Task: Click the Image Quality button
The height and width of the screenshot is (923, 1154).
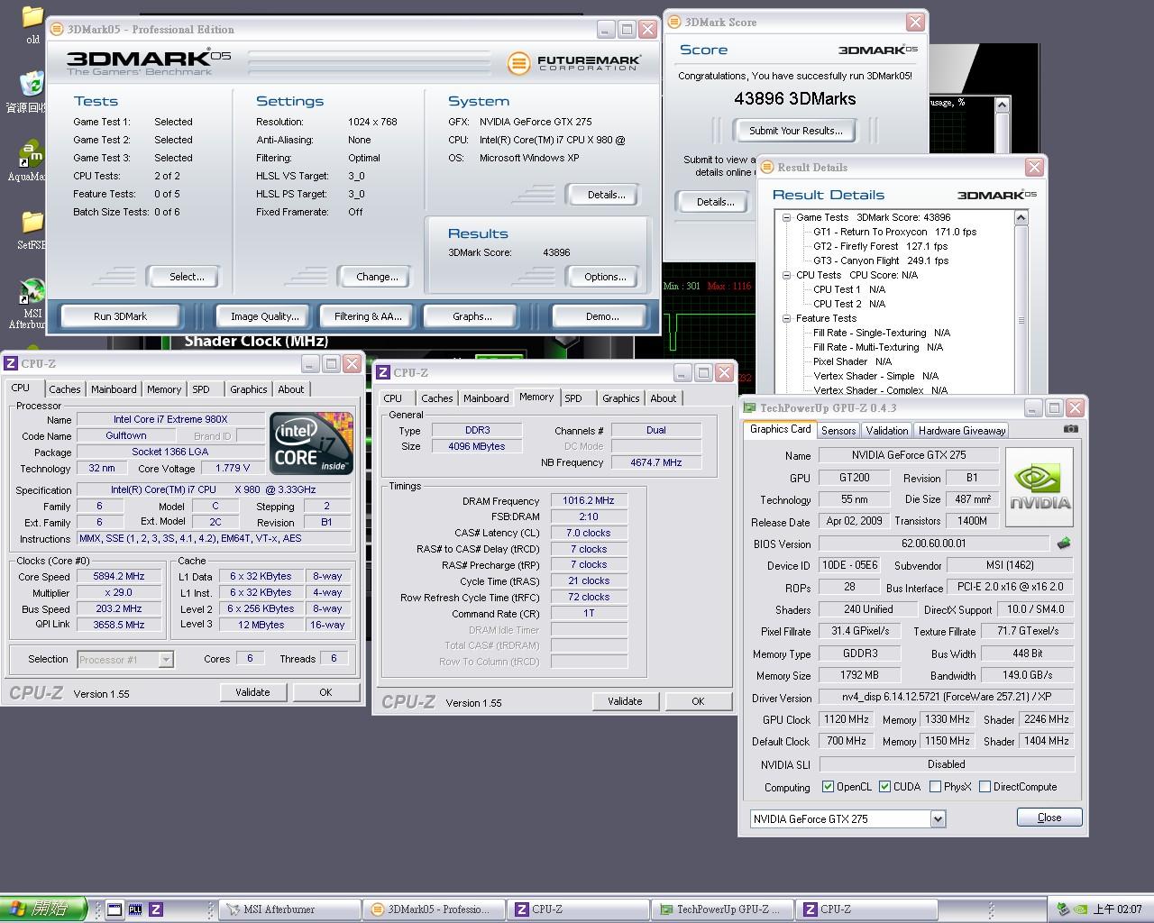Action: tap(264, 316)
